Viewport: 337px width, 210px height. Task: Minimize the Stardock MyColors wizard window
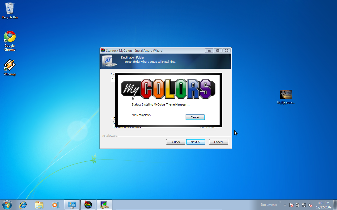[209, 51]
